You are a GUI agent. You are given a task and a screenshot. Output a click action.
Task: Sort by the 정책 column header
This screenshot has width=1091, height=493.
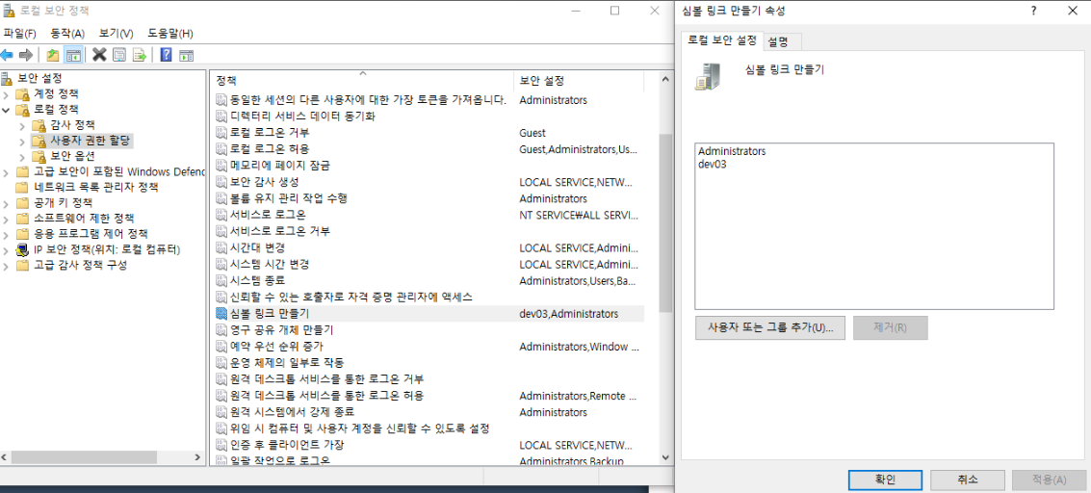click(x=362, y=81)
